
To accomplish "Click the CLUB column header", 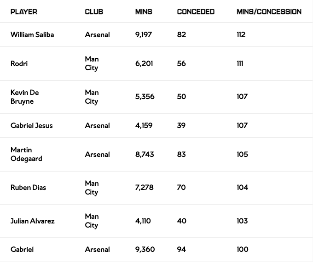I will pyautogui.click(x=94, y=11).
